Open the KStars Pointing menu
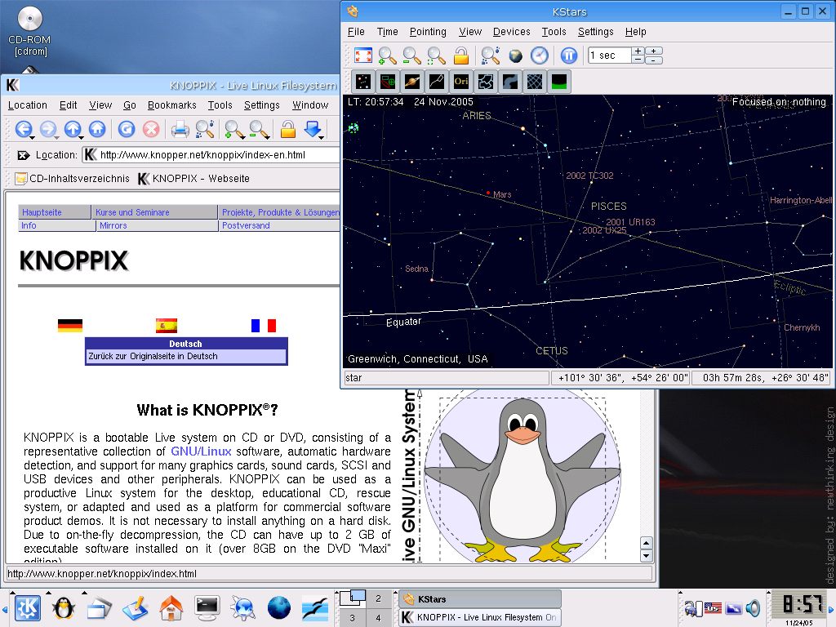 pyautogui.click(x=428, y=32)
